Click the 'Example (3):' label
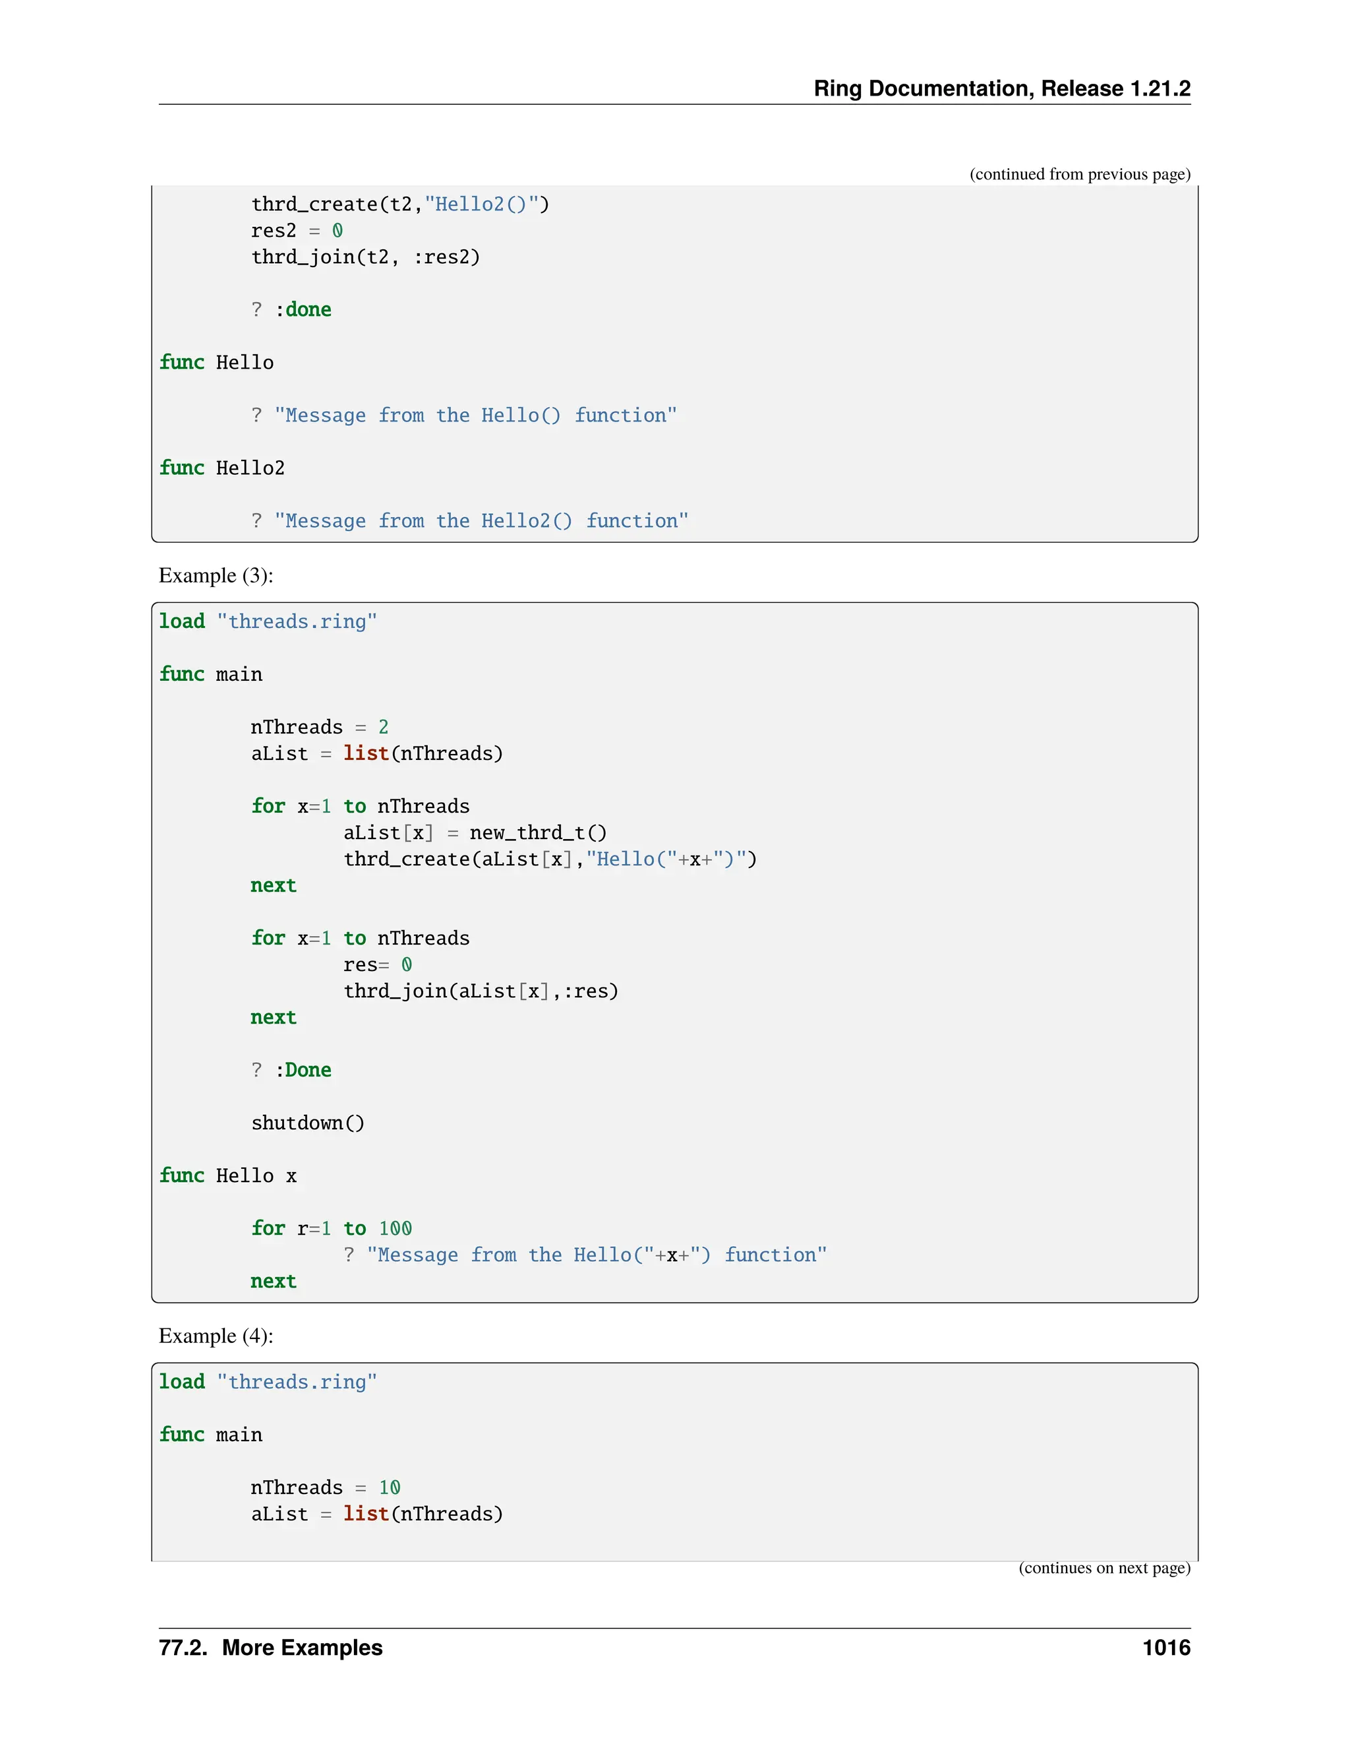The height and width of the screenshot is (1748, 1350). click(x=216, y=575)
